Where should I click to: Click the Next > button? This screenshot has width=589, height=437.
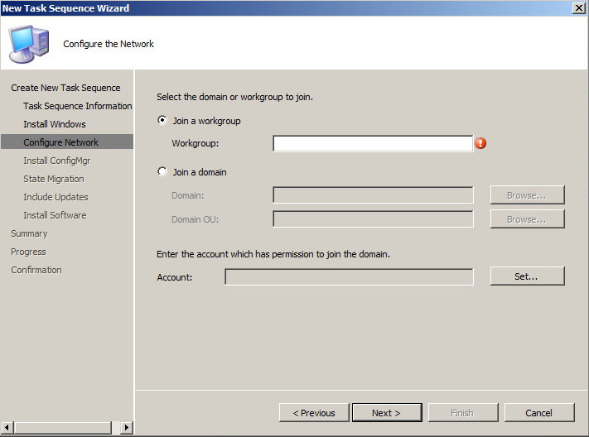(x=386, y=413)
